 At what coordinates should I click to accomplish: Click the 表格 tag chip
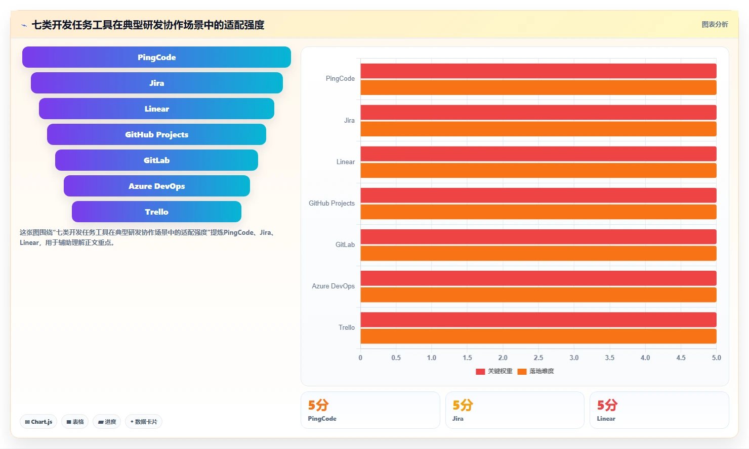coord(75,422)
